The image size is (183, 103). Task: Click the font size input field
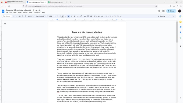click(x=62, y=16)
